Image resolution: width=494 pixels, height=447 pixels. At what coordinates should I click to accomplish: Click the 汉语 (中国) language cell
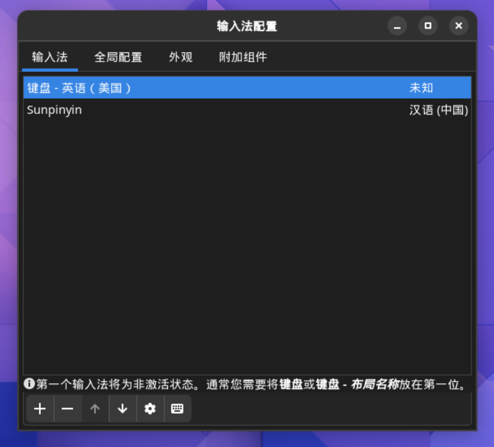[x=438, y=110]
